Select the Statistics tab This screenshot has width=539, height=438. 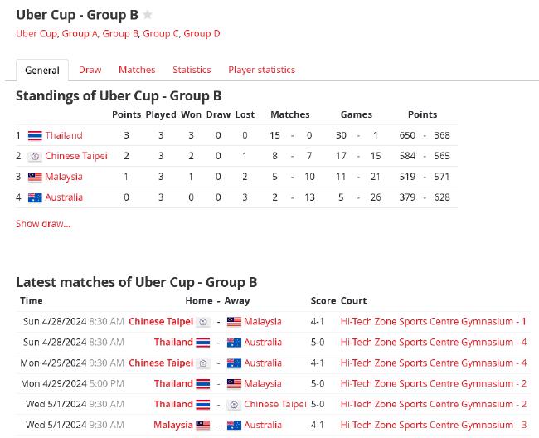click(x=192, y=70)
